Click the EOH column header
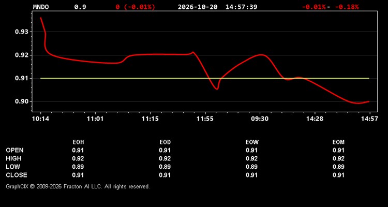The image size is (388, 207). click(78, 142)
